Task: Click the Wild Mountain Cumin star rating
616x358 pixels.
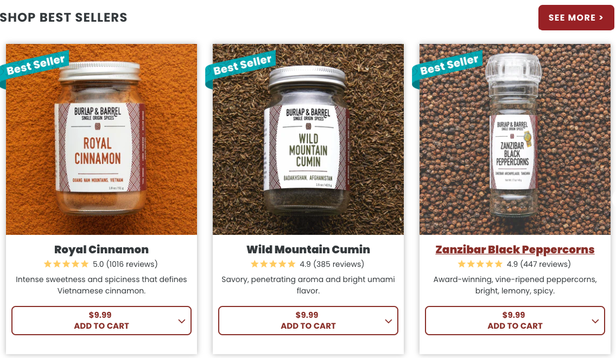Action: [273, 264]
